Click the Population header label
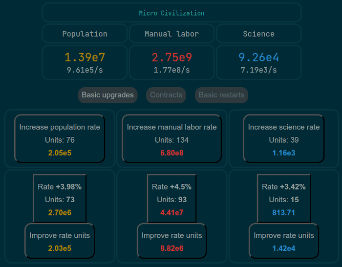 85,34
